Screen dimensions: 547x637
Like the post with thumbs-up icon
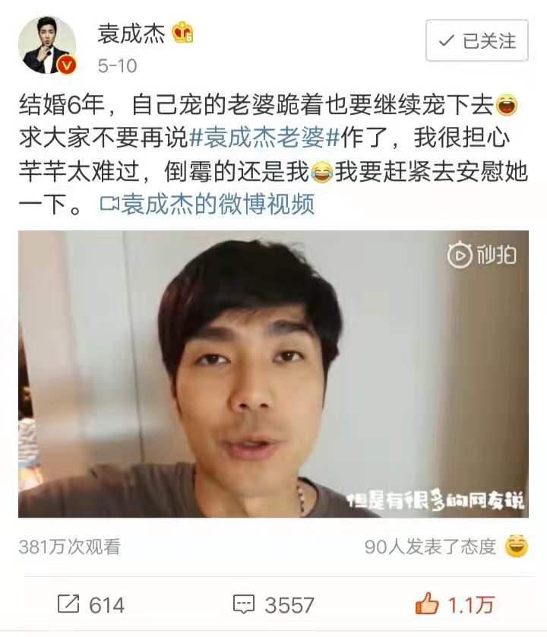(x=427, y=604)
